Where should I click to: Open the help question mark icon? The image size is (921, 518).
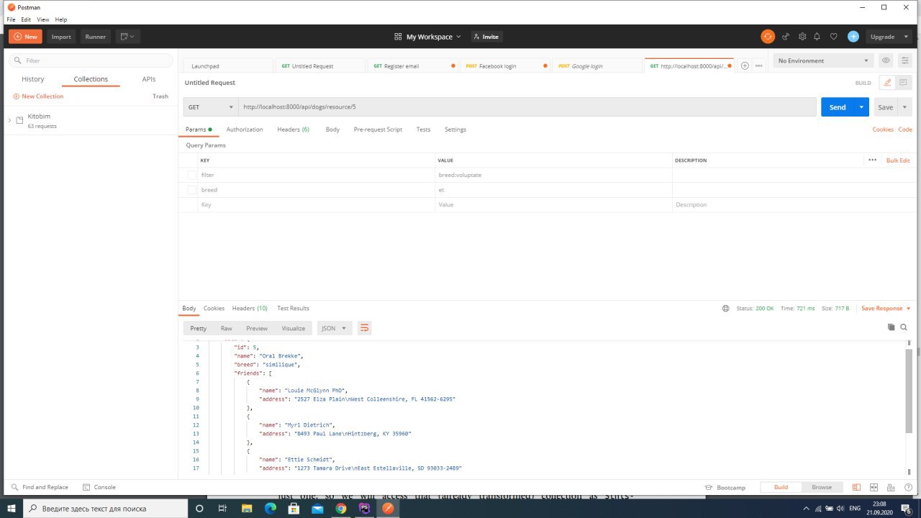(907, 487)
